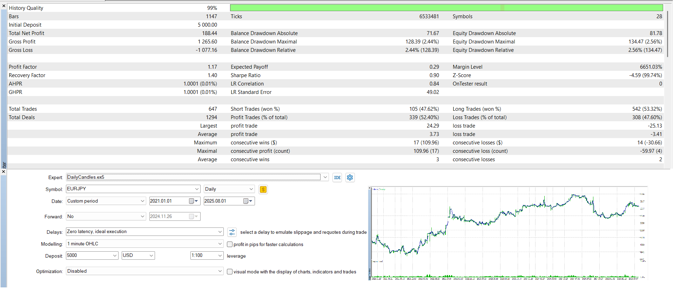Click Equity Drawdown Relative value 2.56% (134.47)

(x=645, y=50)
